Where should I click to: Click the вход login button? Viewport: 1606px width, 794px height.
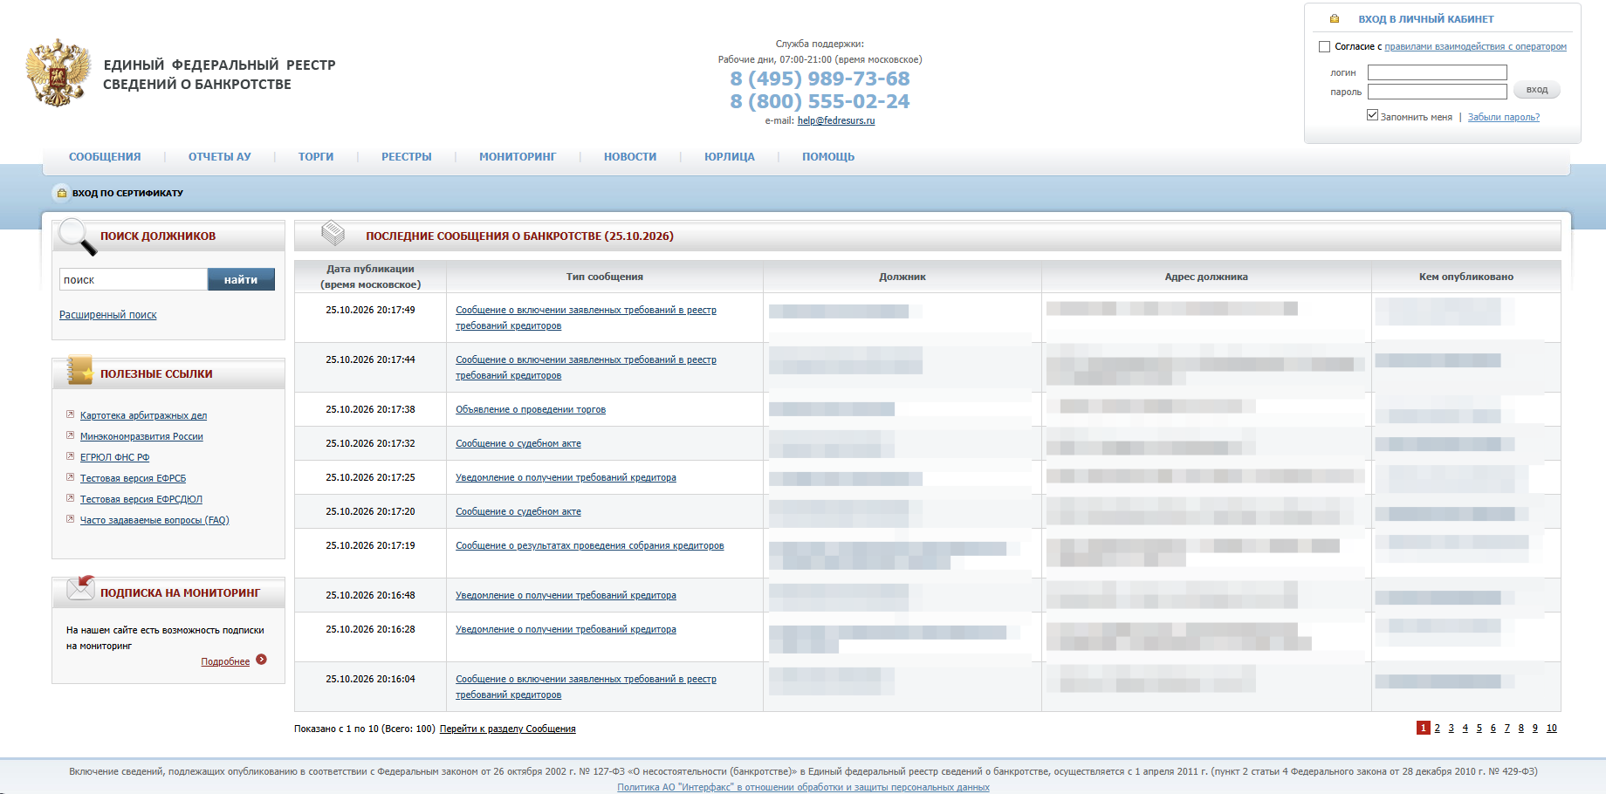(1537, 90)
